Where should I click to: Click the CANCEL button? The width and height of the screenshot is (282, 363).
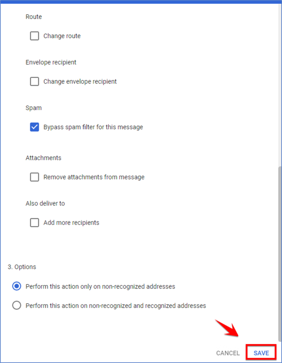228,353
